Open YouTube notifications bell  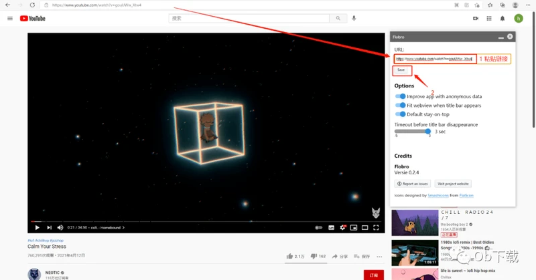(502, 19)
